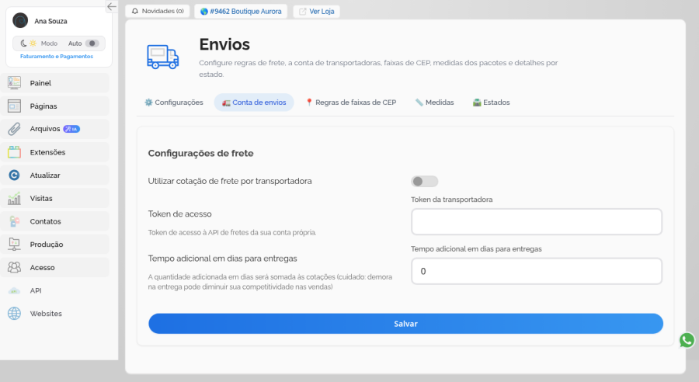Viewport: 699px width, 382px height.
Task: Collapse sidebar with the back arrow
Action: 111,6
